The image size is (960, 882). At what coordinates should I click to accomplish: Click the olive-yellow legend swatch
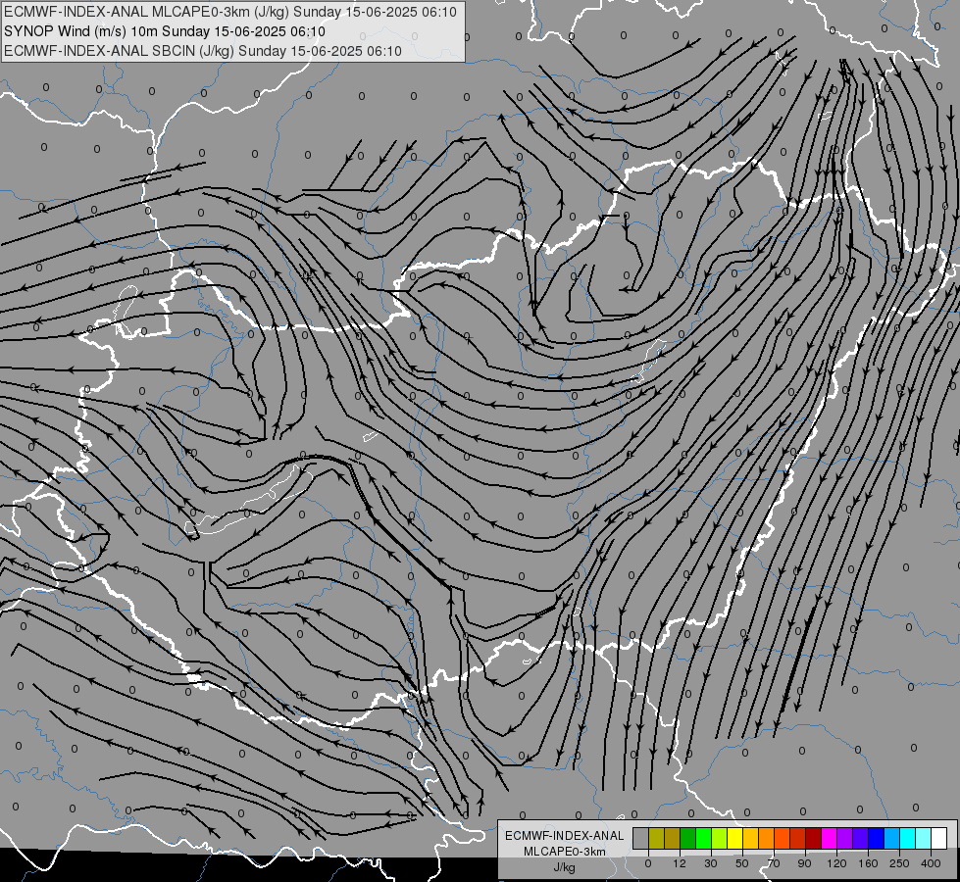click(x=656, y=838)
